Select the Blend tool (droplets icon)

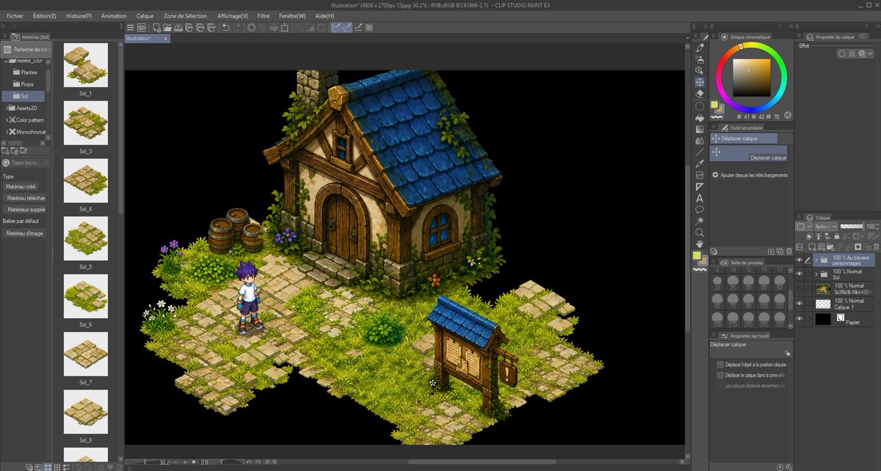[700, 141]
